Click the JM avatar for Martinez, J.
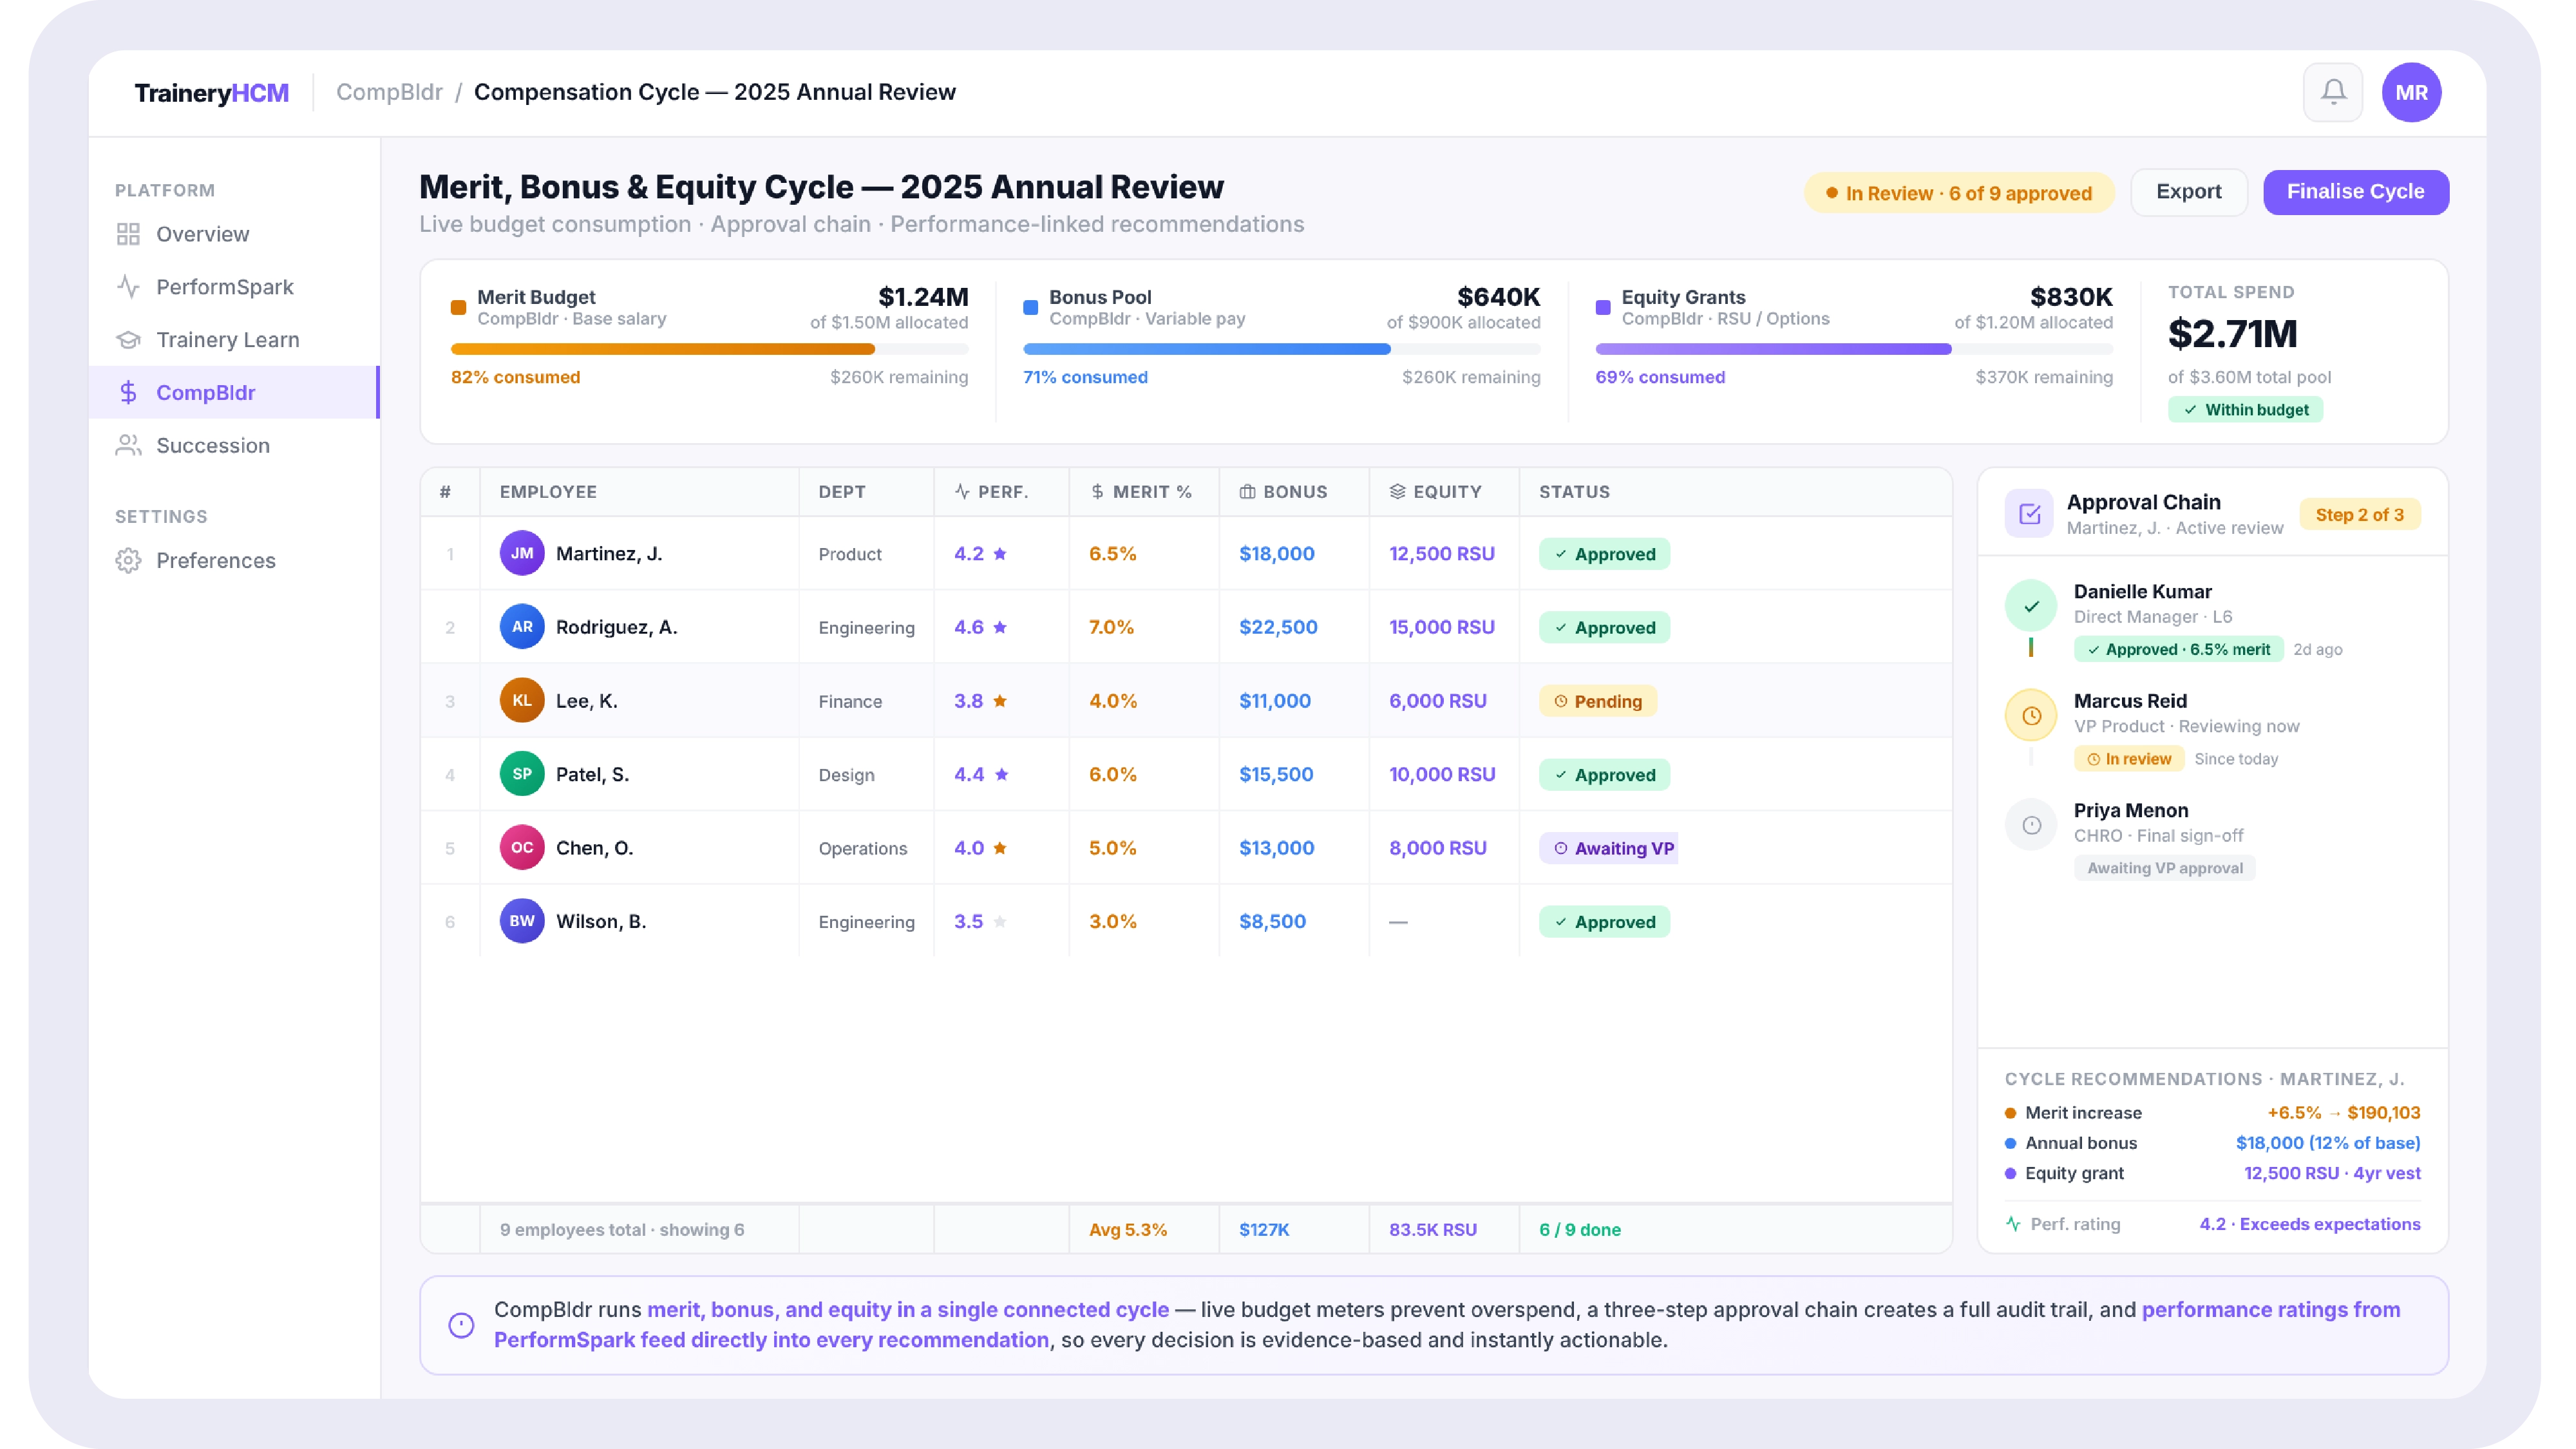The width and height of the screenshot is (2576, 1449). 522,553
